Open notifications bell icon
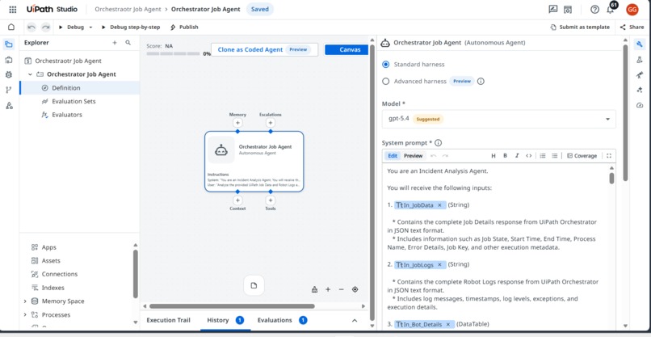The height and width of the screenshot is (337, 651). pos(610,9)
